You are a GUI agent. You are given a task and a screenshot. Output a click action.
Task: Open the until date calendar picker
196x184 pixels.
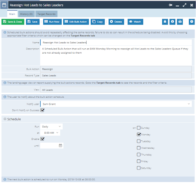[x=60, y=146]
